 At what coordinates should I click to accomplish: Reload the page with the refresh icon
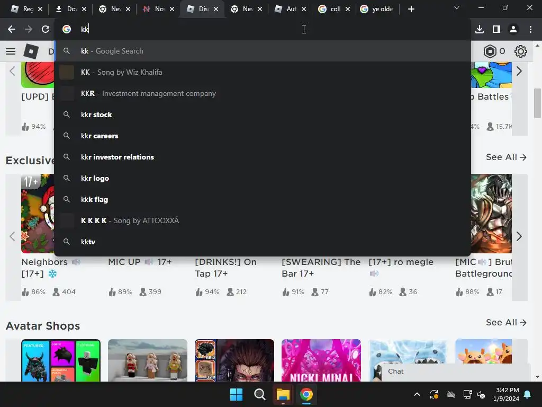coord(46,30)
